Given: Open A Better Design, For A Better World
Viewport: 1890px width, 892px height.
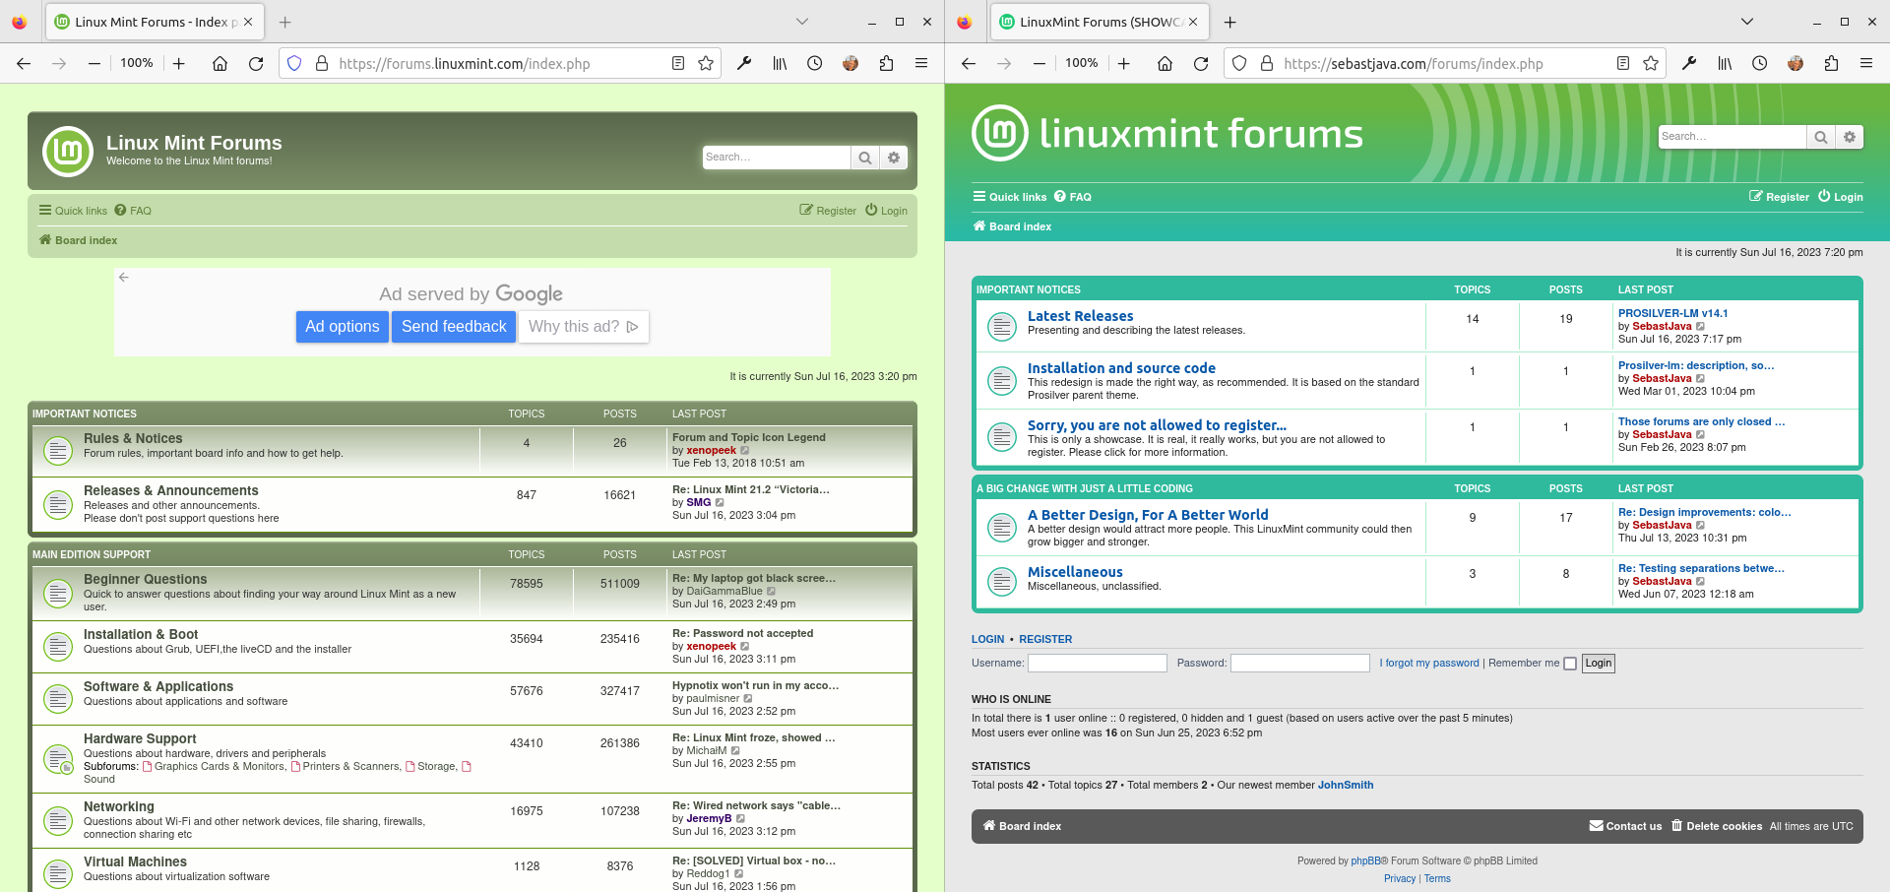Looking at the screenshot, I should pyautogui.click(x=1148, y=515).
